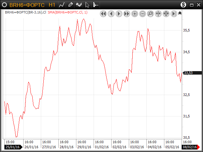Click the dollar sign icon
The height and width of the screenshot is (152, 203).
(x=183, y=5)
